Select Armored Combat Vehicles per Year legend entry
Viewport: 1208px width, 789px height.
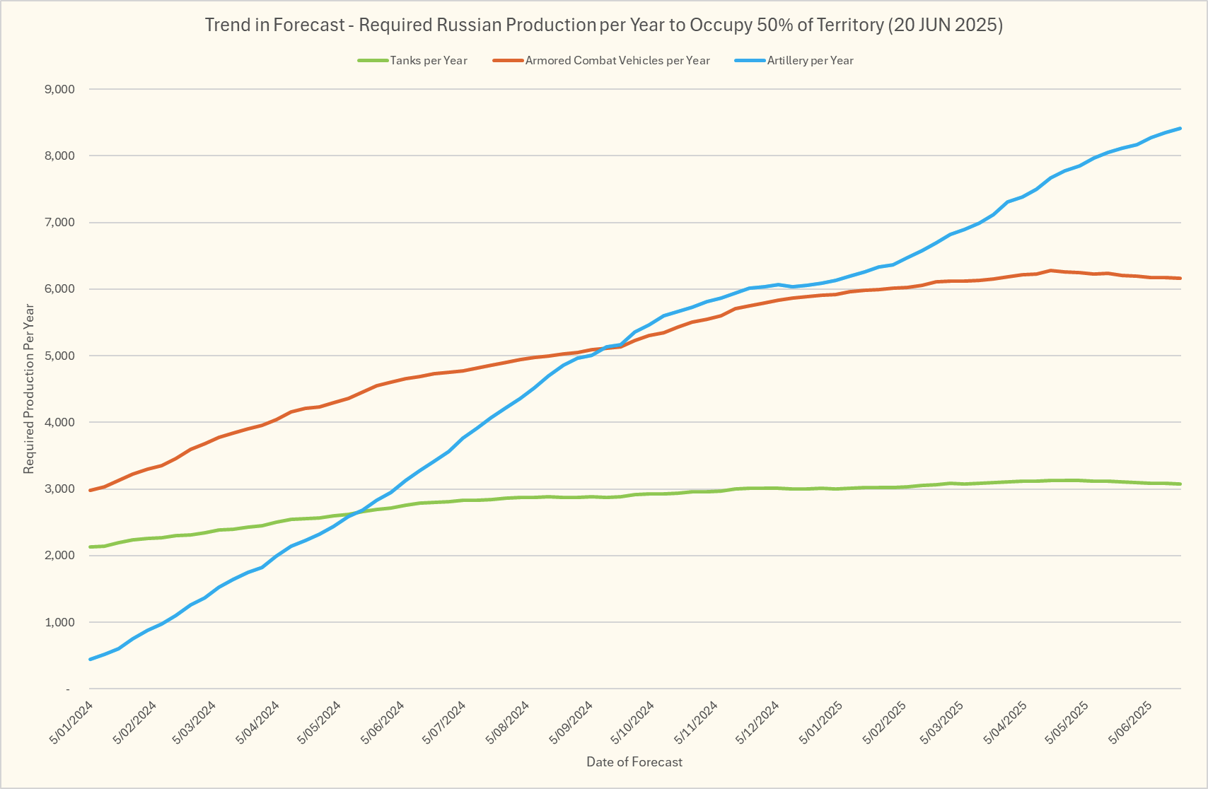pos(617,61)
